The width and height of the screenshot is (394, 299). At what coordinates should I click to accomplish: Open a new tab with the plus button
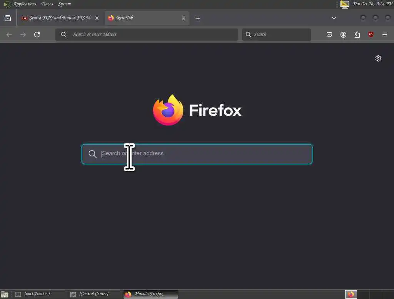pos(198,18)
